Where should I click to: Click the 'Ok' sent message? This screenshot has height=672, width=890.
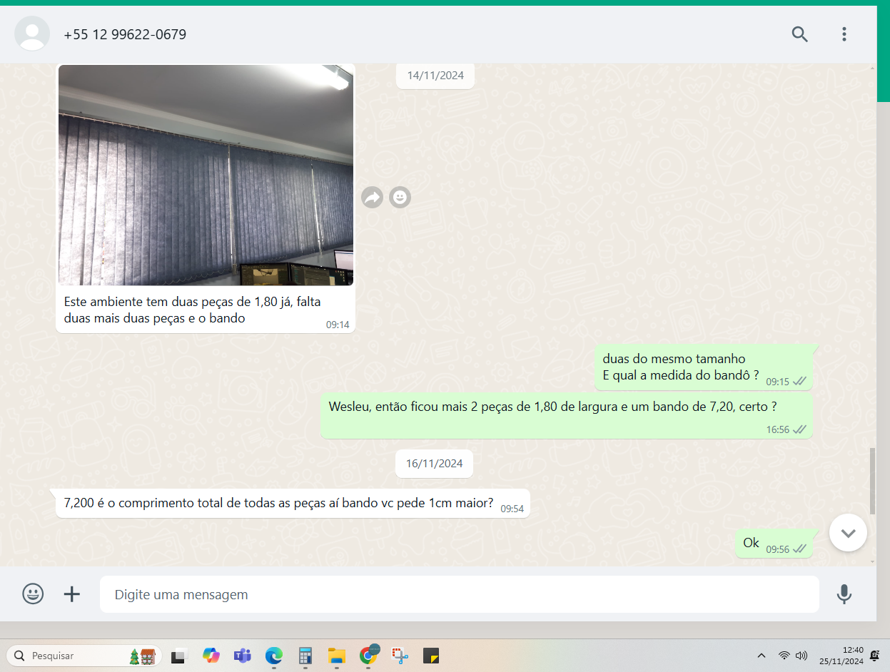774,544
